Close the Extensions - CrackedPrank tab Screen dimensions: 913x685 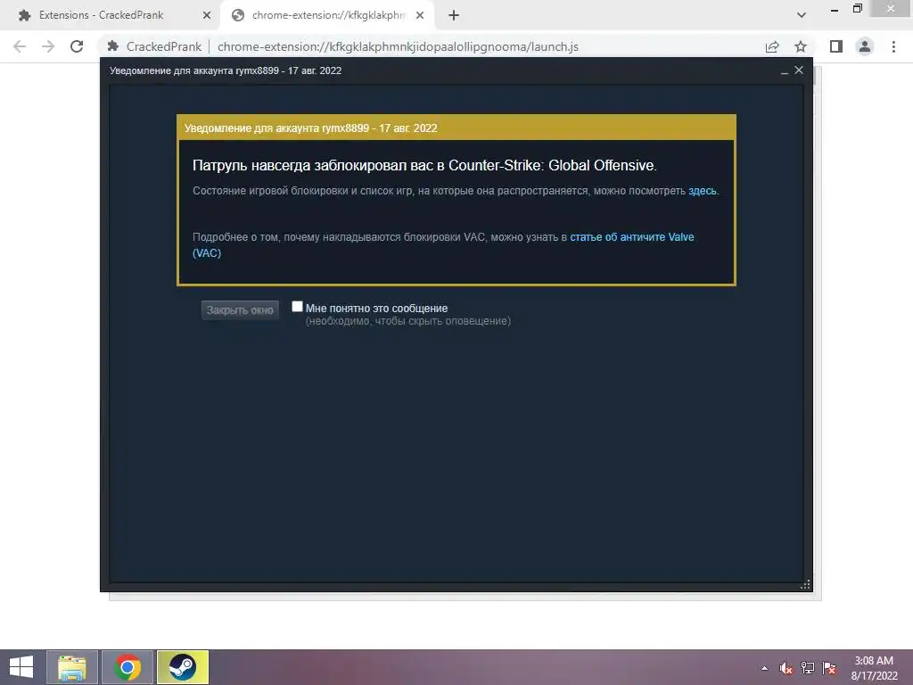click(x=207, y=15)
